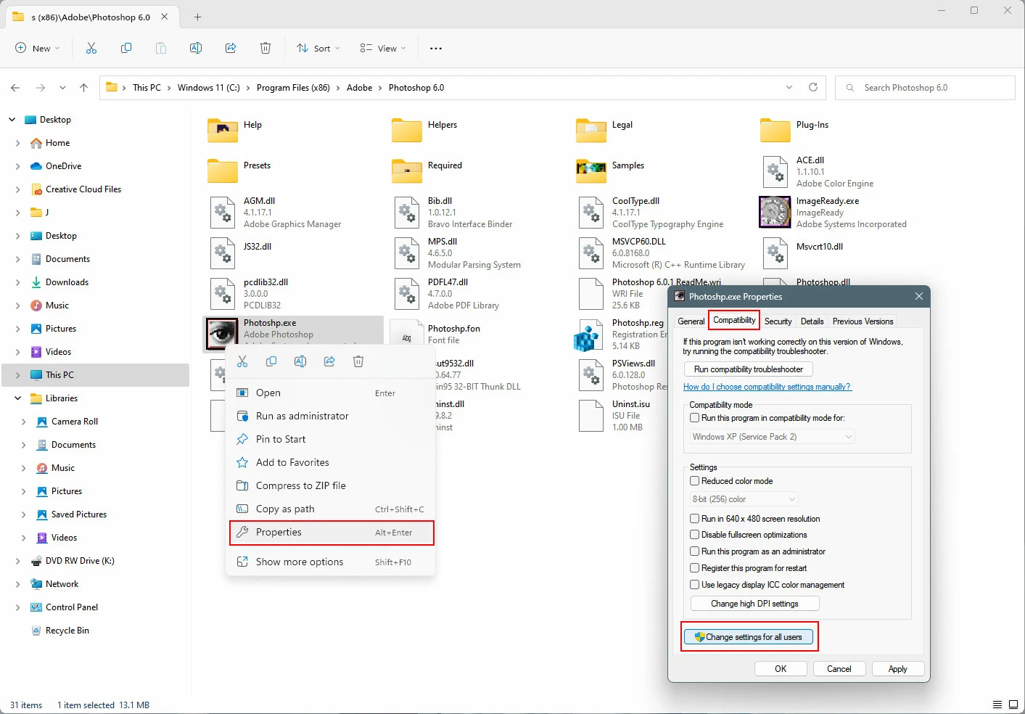Switch to the General tab in Properties
This screenshot has width=1025, height=714.
click(x=691, y=321)
